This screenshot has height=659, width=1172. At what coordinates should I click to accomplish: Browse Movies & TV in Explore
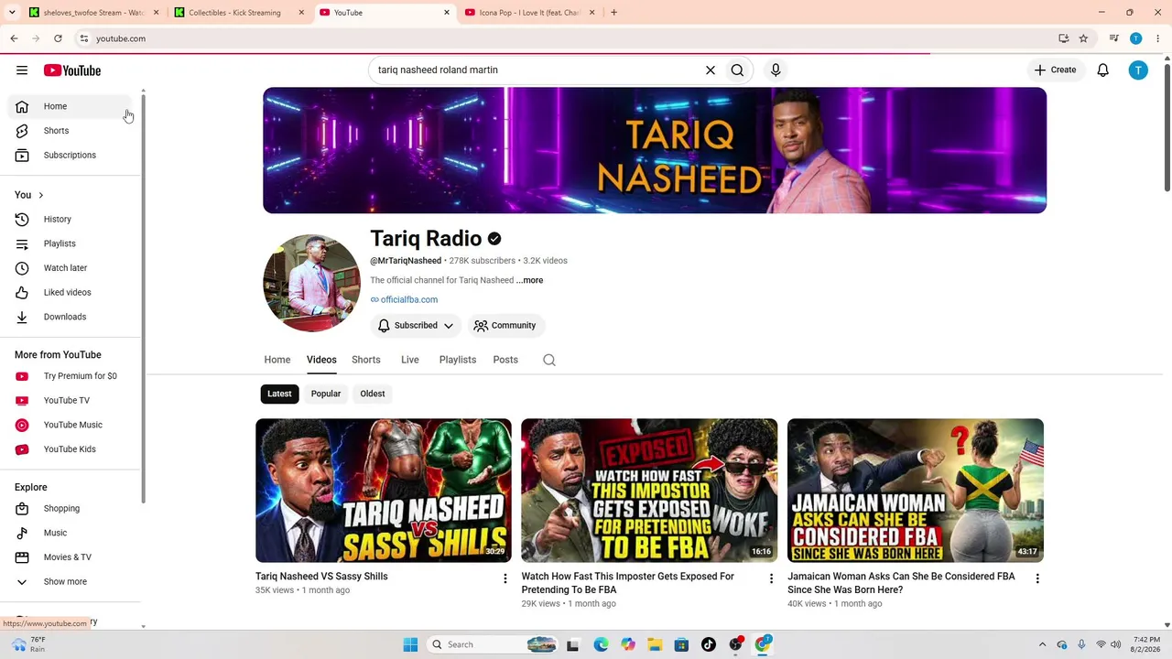tap(70, 557)
